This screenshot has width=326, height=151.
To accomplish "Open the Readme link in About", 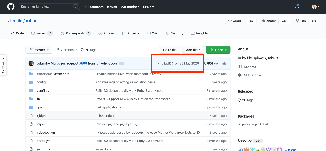I will (x=247, y=67).
